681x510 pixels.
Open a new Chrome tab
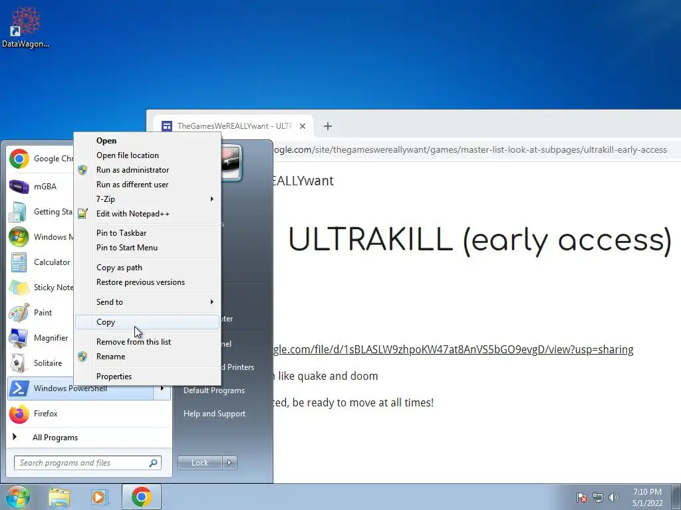328,126
